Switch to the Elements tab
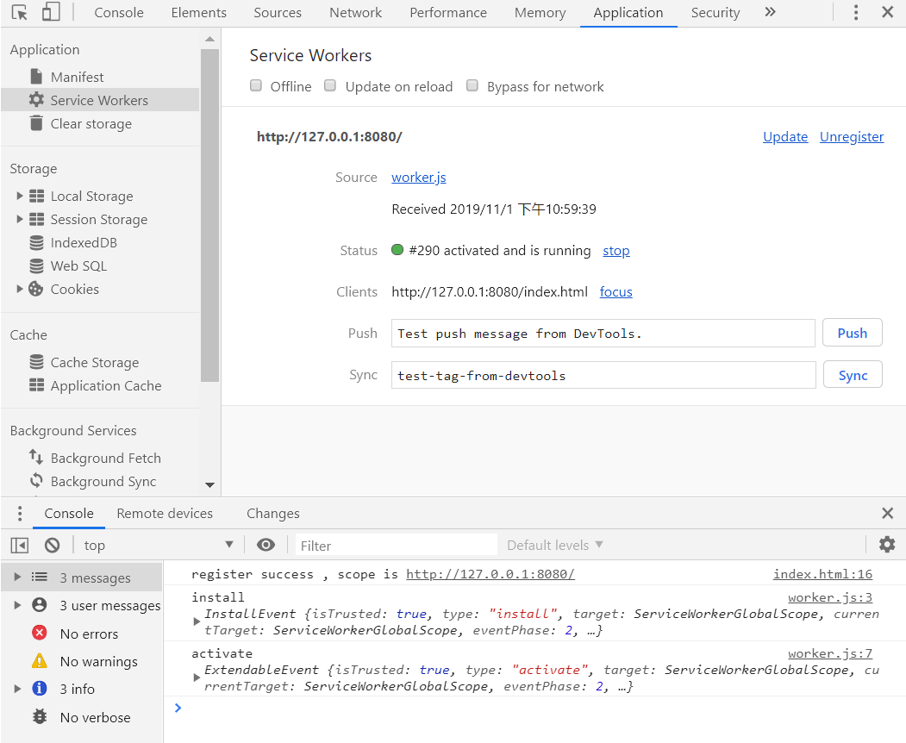Screen dimensions: 906x743 click(x=199, y=13)
